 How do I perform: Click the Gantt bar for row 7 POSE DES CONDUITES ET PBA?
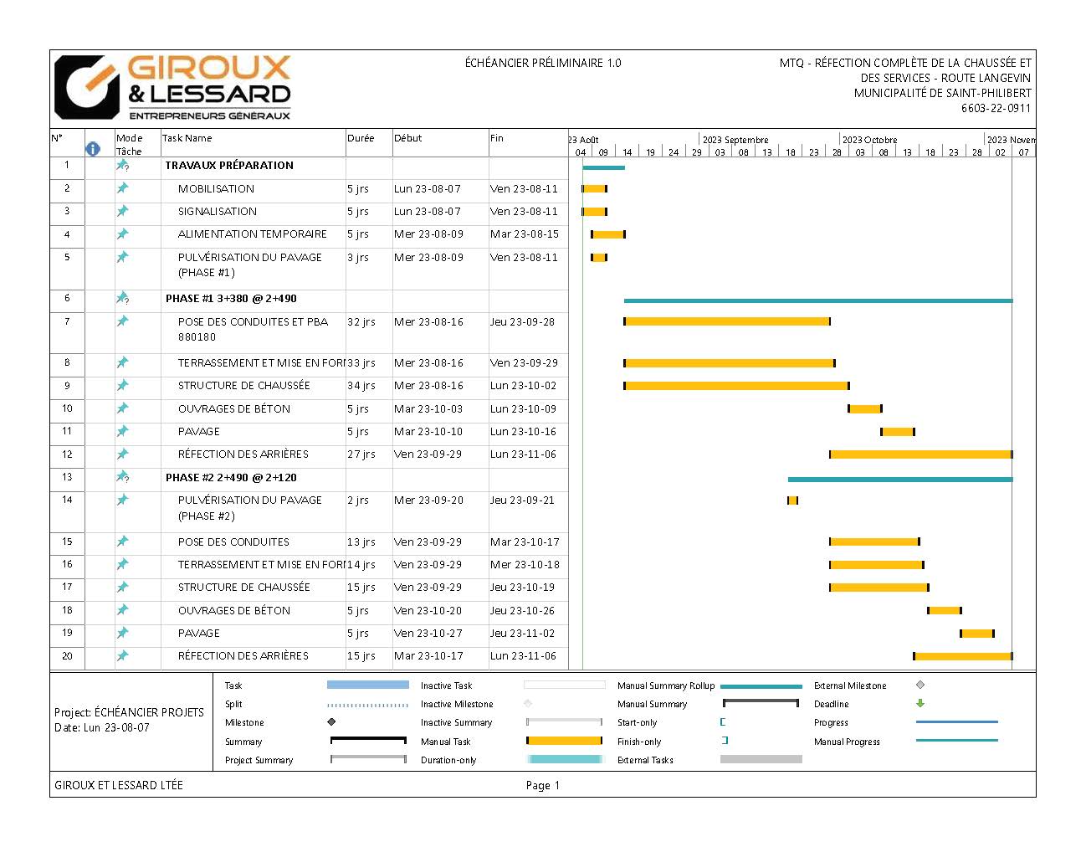[x=726, y=321]
